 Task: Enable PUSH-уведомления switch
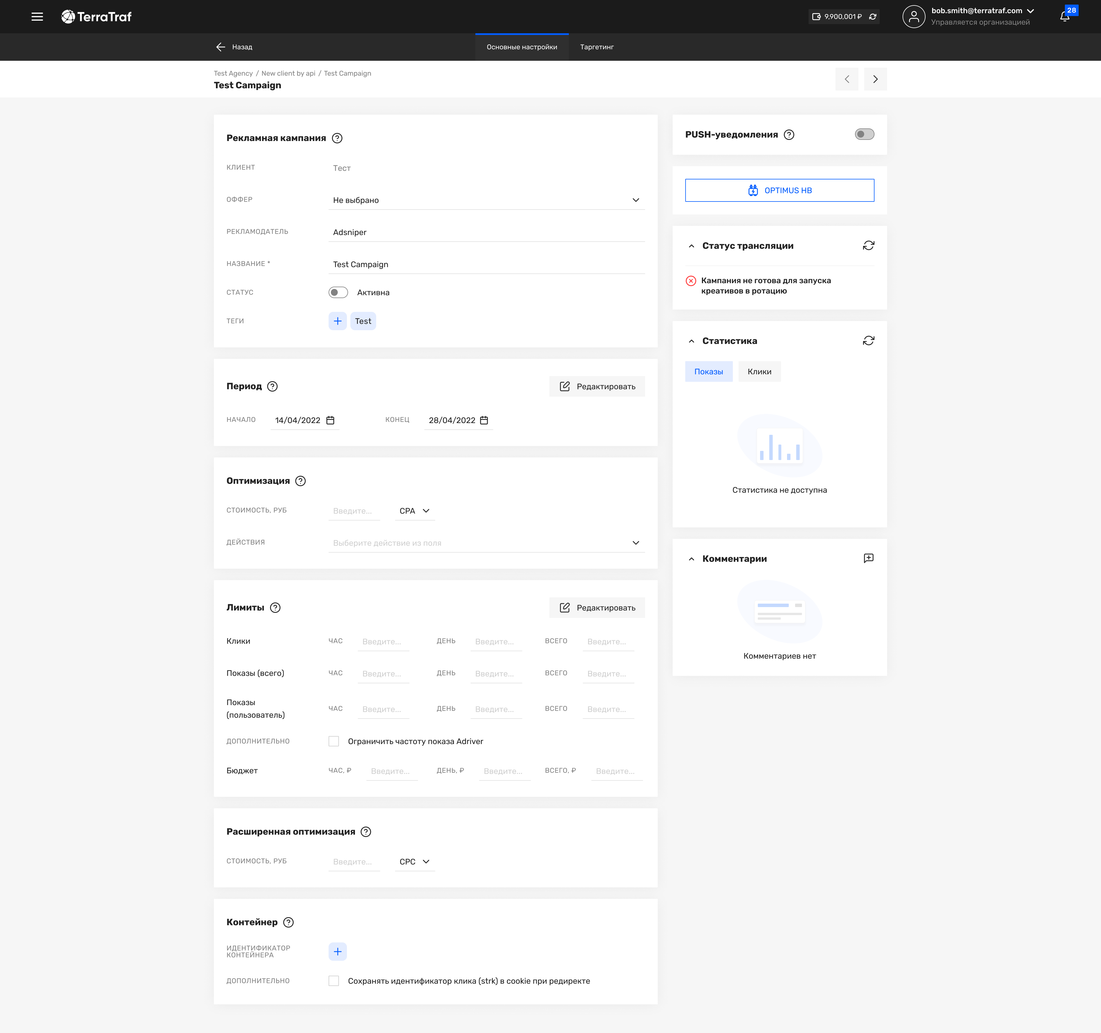864,134
